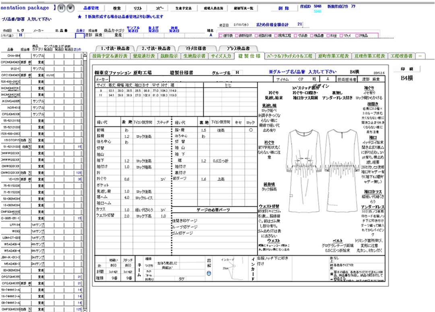The image size is (435, 312).
Task: Switch to 亘理作業工程表 tab
Action: pyautogui.click(x=369, y=56)
